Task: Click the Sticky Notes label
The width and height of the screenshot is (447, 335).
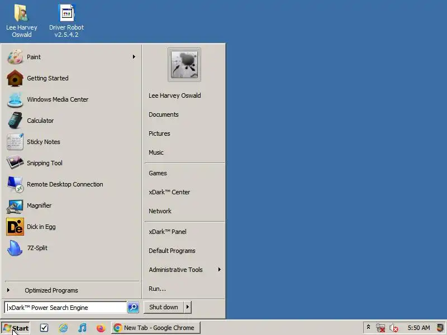Action: pyautogui.click(x=44, y=142)
